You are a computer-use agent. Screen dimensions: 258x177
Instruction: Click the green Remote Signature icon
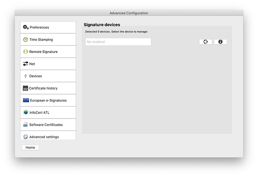coord(25,52)
